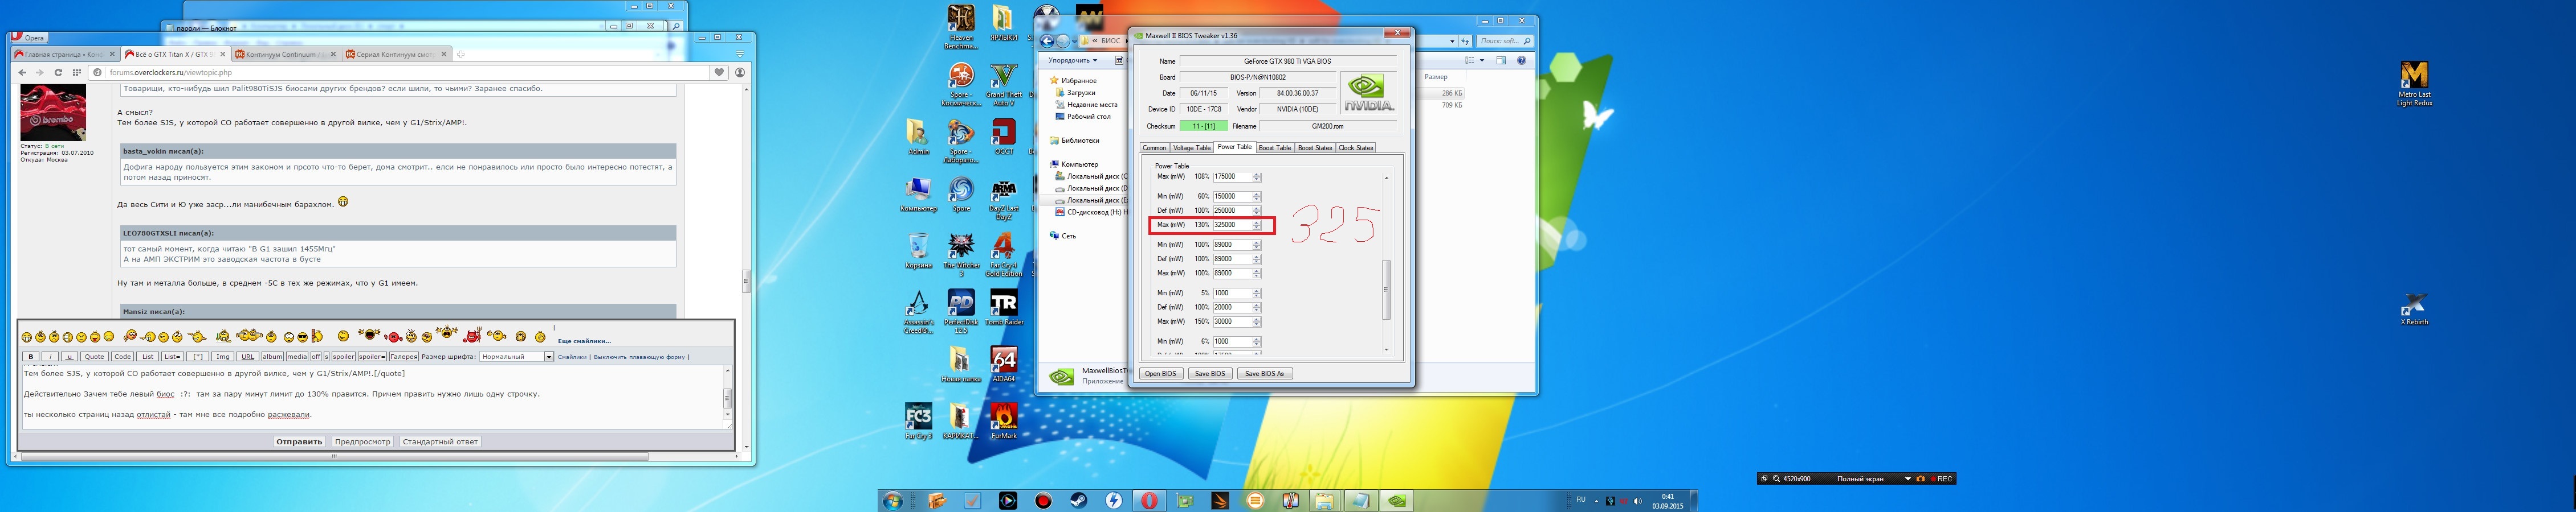Open the Windows Start menu
Screen dimensions: 2576x512
[892, 500]
